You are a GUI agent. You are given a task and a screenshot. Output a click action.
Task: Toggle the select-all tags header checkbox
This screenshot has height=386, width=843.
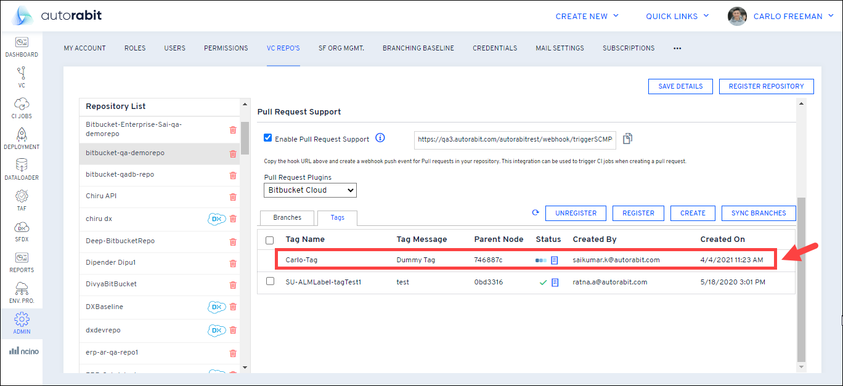269,240
